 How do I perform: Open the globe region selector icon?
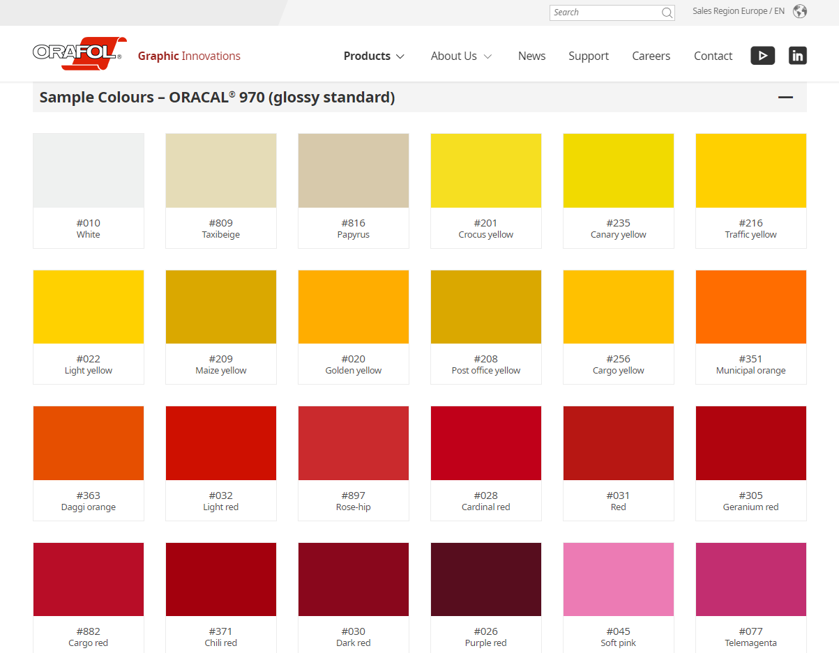pyautogui.click(x=800, y=11)
